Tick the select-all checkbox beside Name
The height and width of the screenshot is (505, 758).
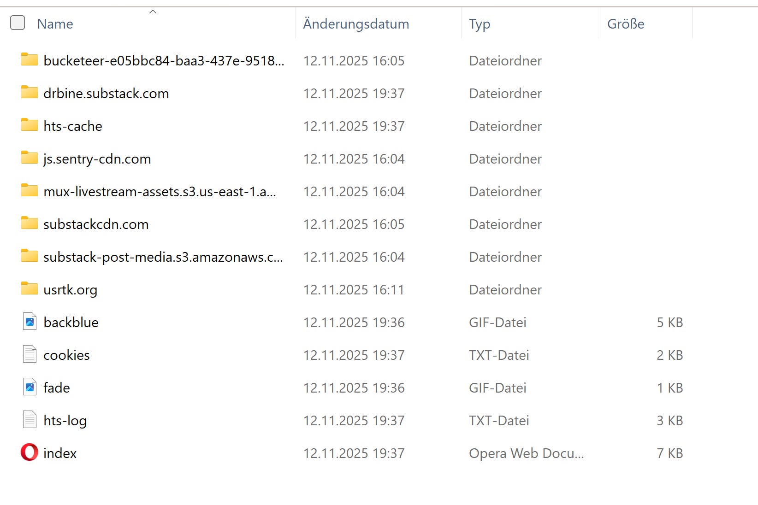point(18,23)
